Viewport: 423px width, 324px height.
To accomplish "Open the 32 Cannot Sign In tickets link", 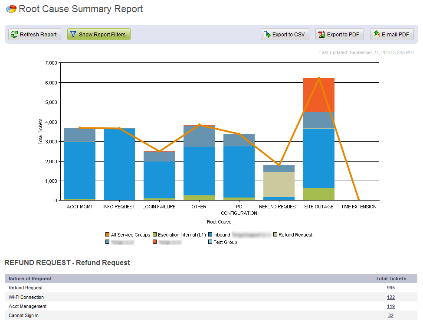I will (x=390, y=315).
